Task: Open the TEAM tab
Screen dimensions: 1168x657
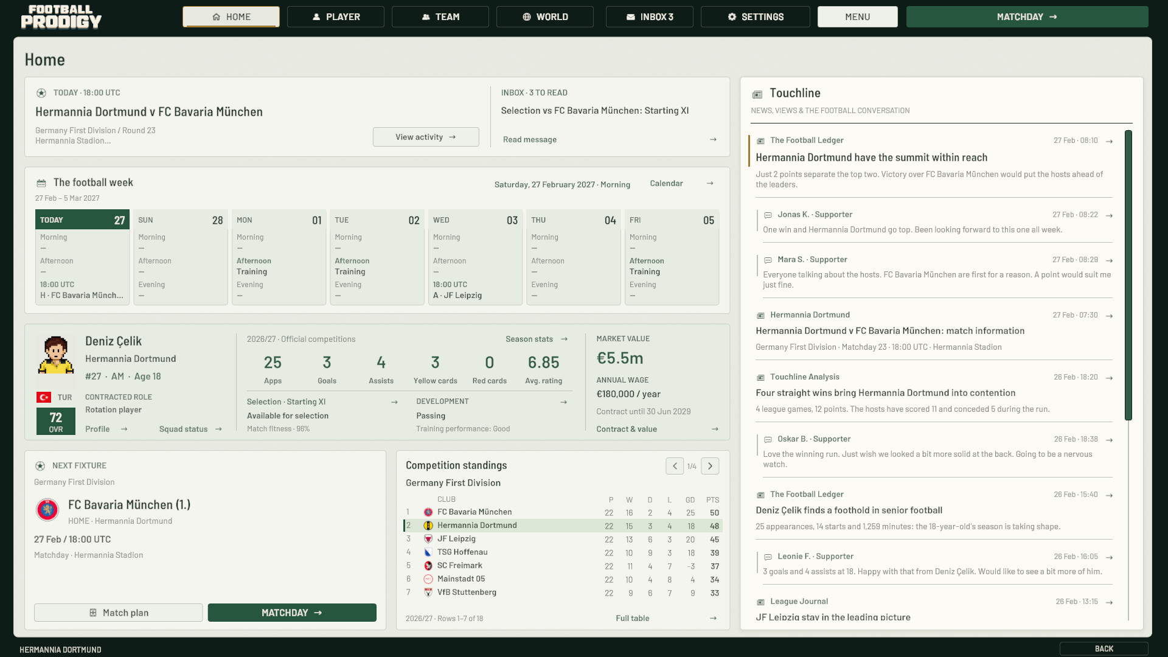Action: 440,17
